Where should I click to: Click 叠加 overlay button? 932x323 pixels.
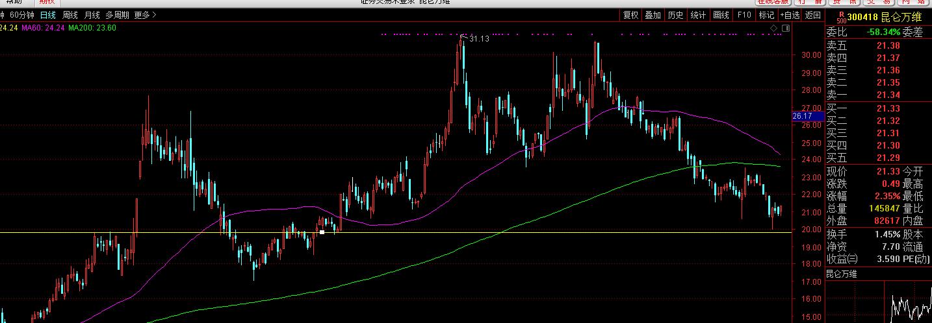click(x=653, y=15)
